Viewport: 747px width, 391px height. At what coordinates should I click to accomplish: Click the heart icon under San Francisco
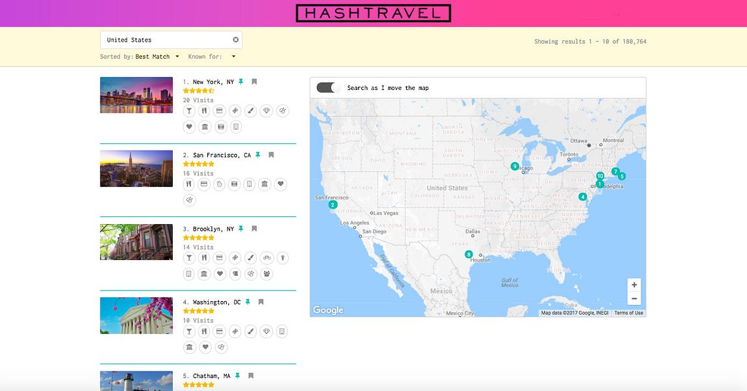click(x=280, y=184)
